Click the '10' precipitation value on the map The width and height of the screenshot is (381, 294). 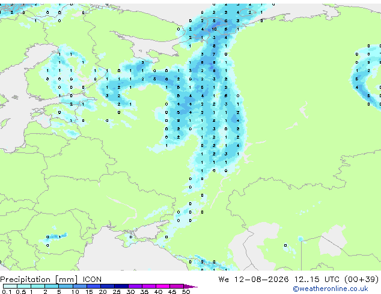(x=214, y=29)
